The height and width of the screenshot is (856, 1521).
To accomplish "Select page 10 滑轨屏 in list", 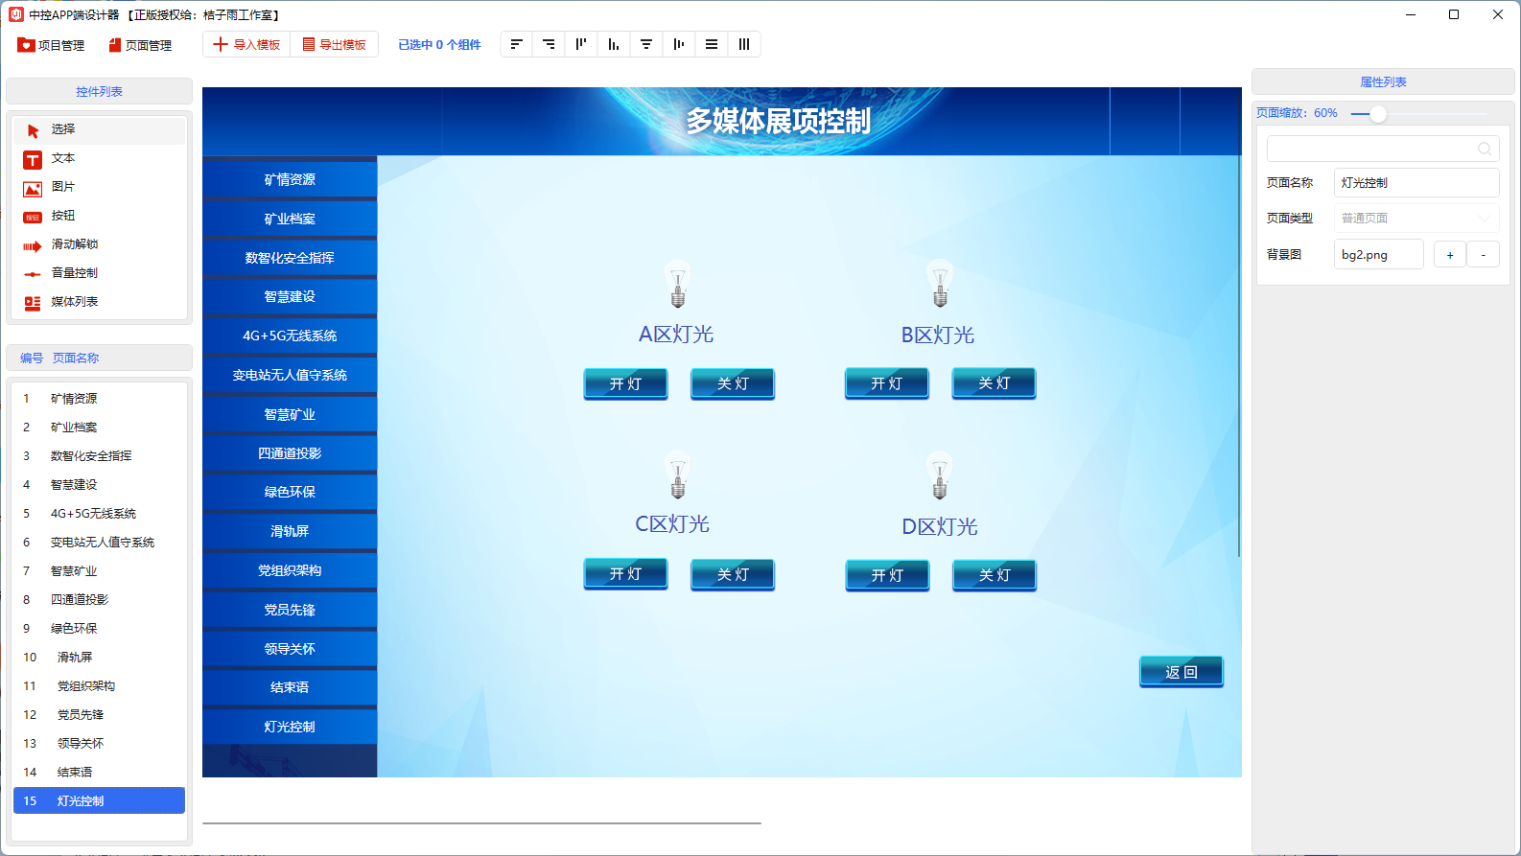I will (99, 658).
